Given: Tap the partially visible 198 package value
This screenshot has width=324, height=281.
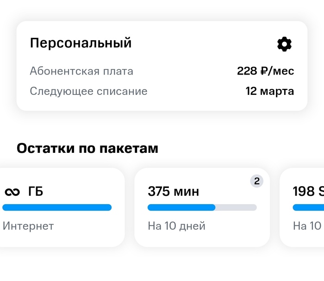Looking at the screenshot, I should pos(307,191).
